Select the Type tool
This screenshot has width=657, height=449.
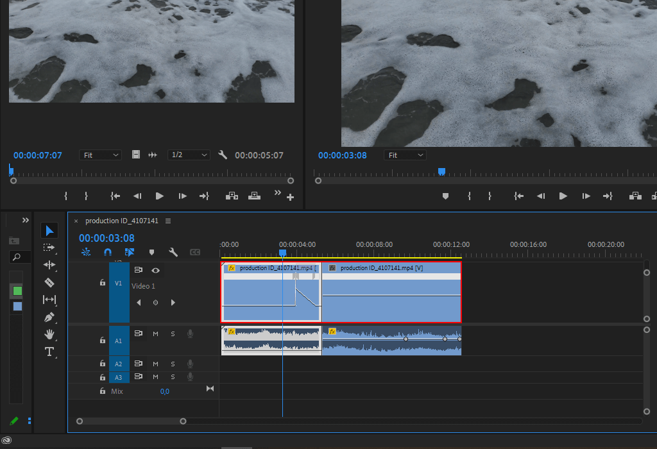49,352
